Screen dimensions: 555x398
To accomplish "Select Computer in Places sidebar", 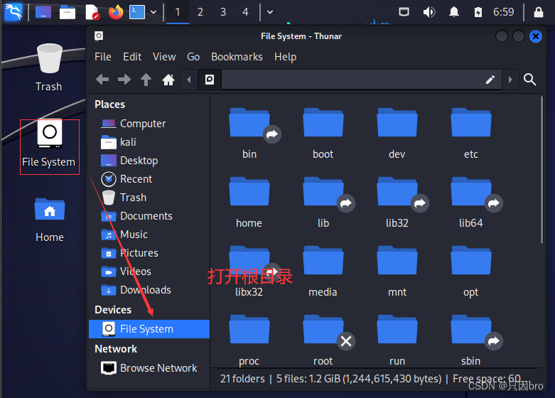I will [x=149, y=124].
